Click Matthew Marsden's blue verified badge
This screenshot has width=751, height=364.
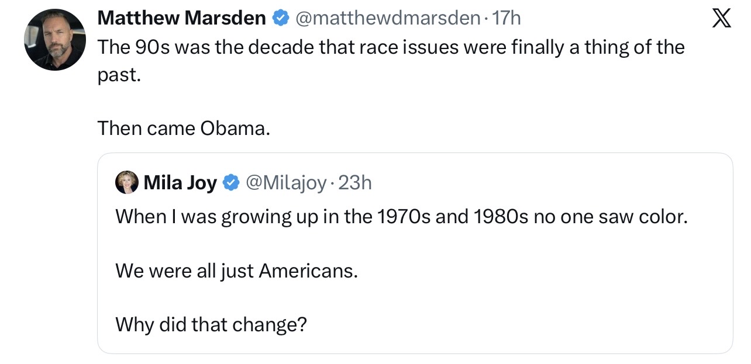280,19
